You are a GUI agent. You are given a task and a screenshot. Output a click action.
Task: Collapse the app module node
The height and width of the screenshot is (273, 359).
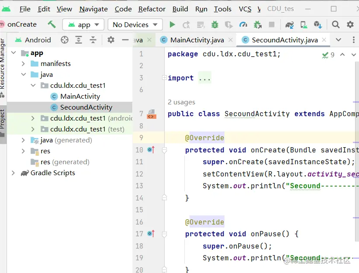tap(14, 53)
